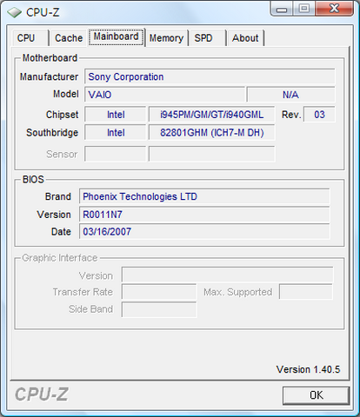
Task: Close the CPU-Z window
Action: click(334, 9)
